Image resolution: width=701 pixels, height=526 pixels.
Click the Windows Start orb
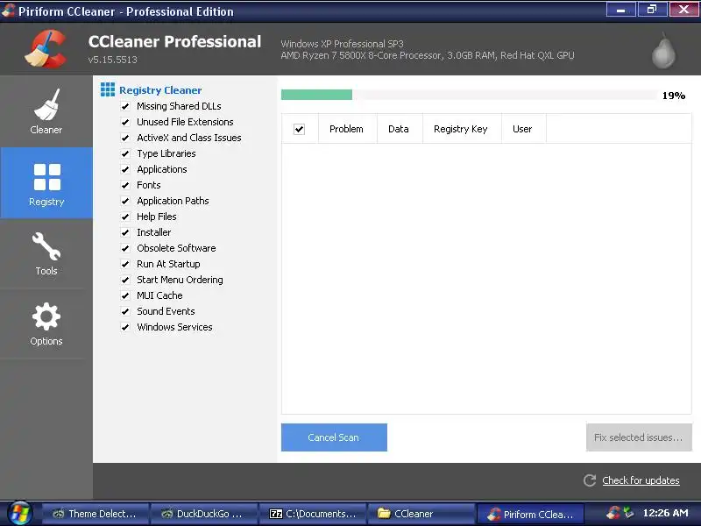click(19, 513)
